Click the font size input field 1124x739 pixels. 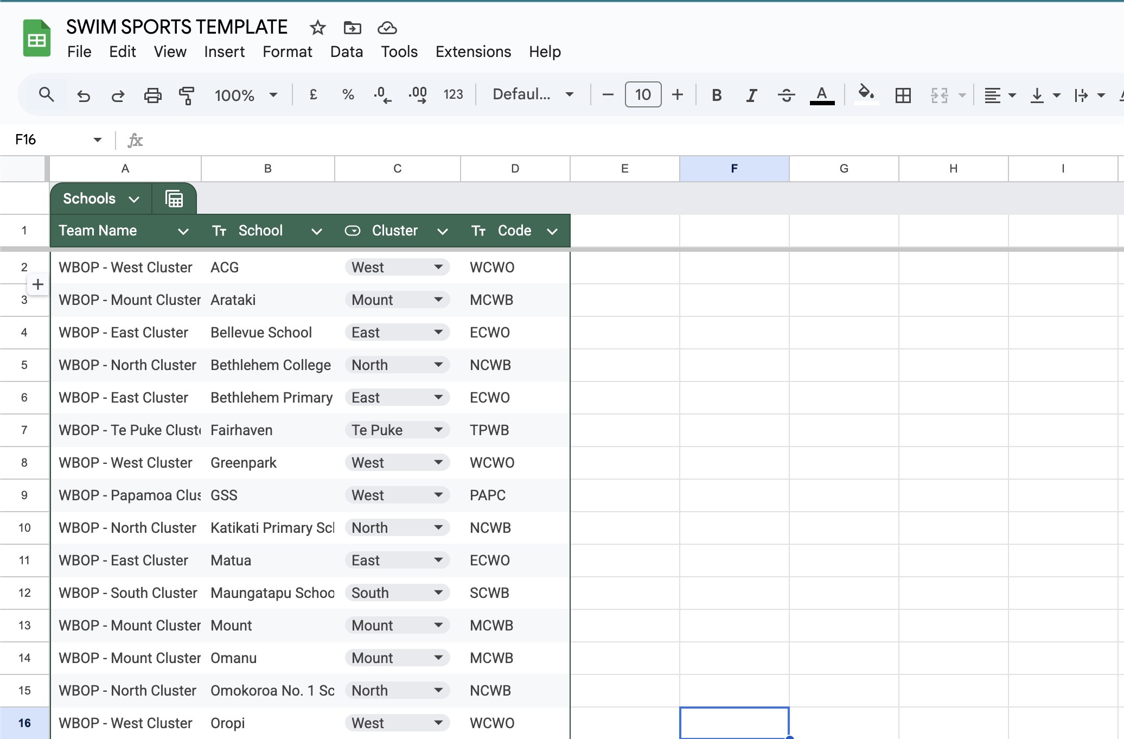[643, 95]
